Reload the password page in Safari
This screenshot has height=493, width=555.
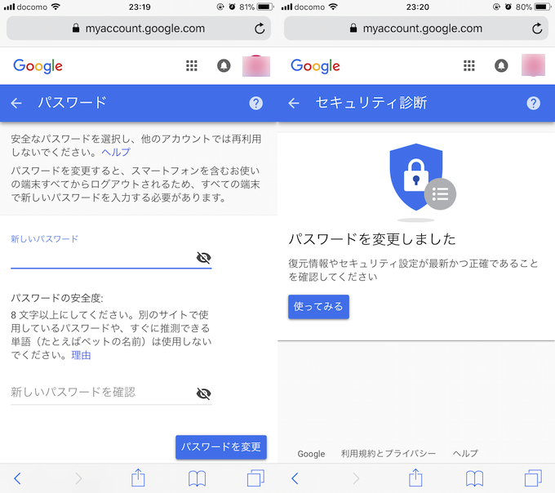[x=260, y=29]
